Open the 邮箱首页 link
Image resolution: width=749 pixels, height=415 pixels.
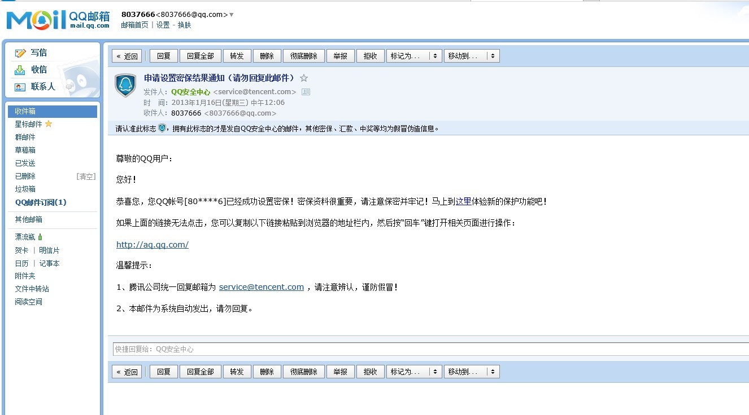tap(134, 25)
